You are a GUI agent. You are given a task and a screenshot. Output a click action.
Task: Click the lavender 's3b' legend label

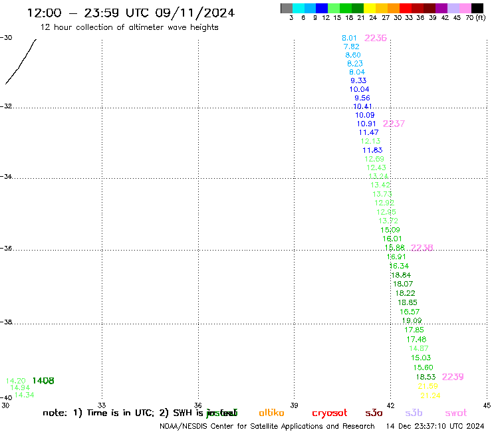click(414, 413)
